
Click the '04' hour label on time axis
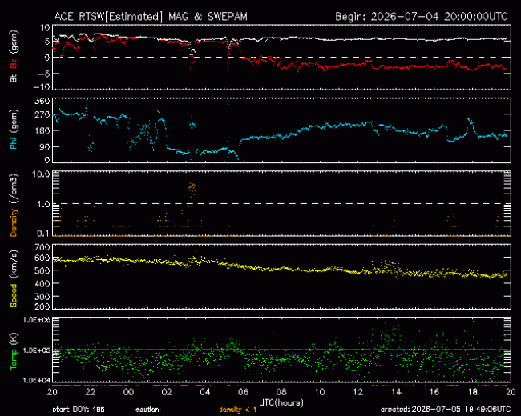[205, 392]
